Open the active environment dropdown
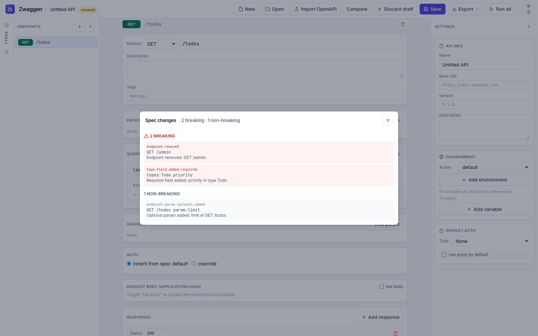The width and height of the screenshot is (538, 336). 493,167
